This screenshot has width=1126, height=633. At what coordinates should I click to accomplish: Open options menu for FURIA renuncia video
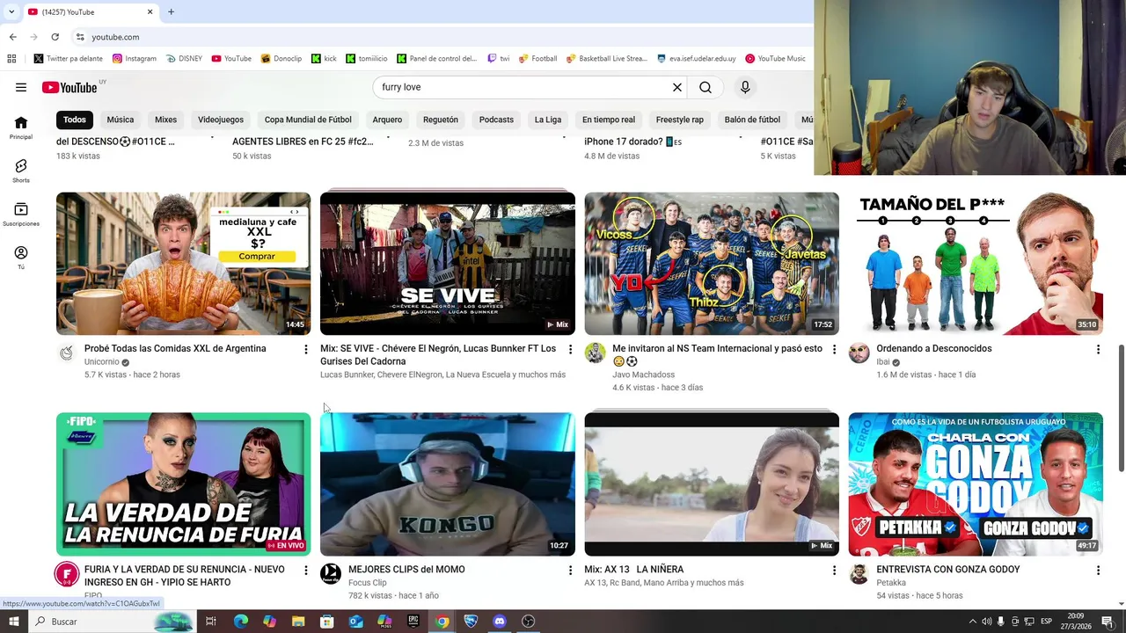pos(306,571)
